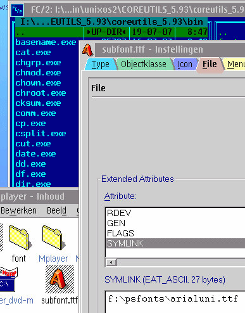Select df.exe in FC/2 file list
The image size is (245, 313).
pos(30,174)
